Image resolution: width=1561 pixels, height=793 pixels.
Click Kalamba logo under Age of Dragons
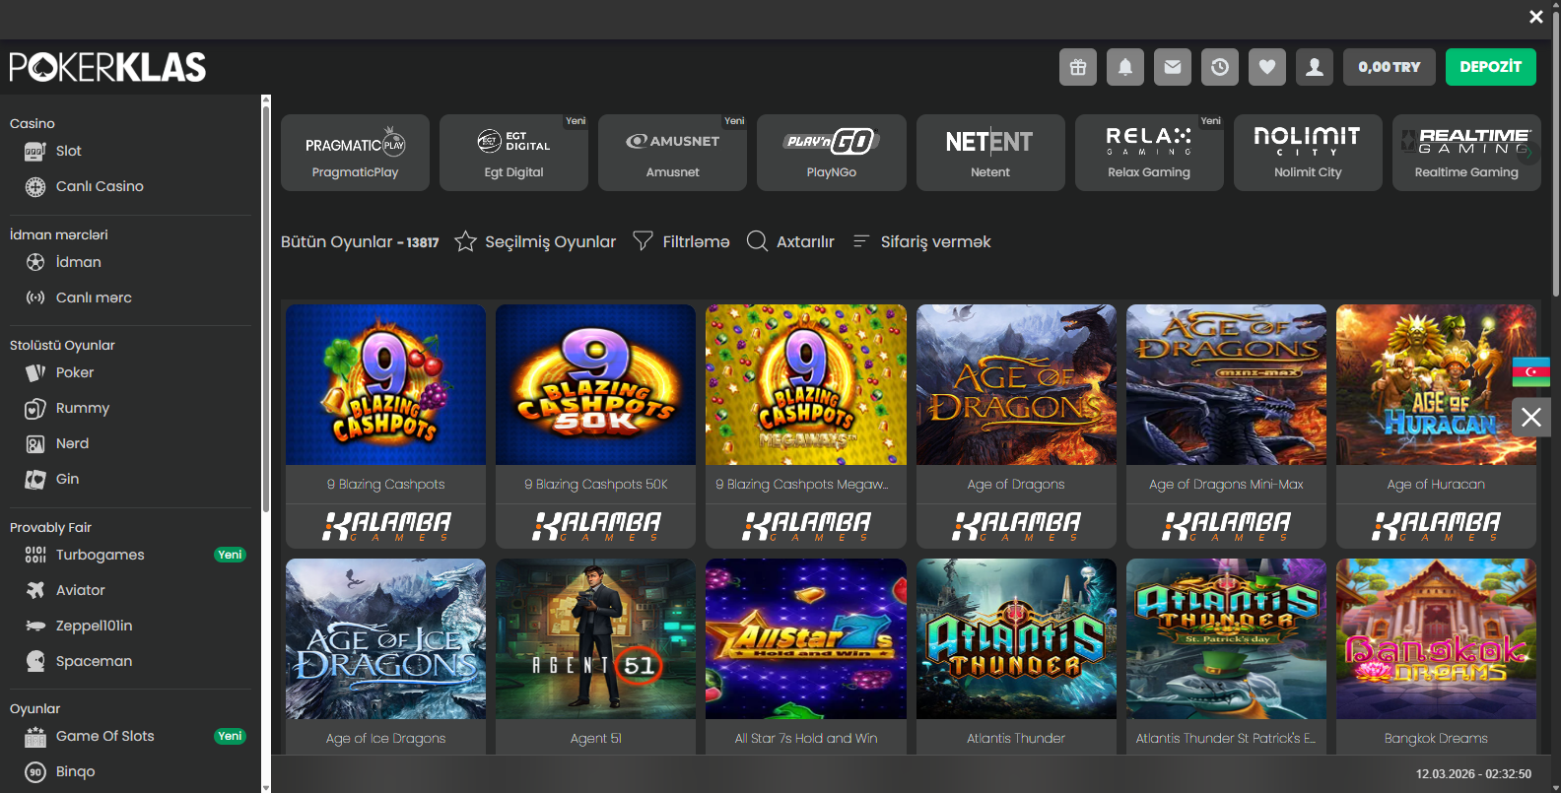1016,526
